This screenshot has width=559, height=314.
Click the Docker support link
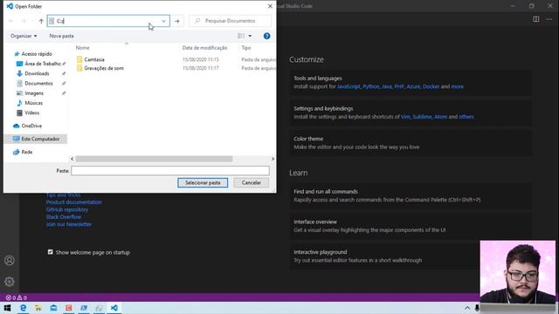(431, 86)
